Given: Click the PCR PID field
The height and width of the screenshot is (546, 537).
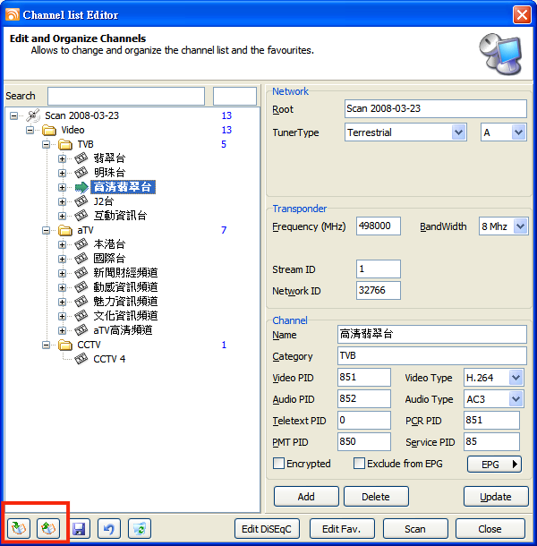Looking at the screenshot, I should [491, 421].
